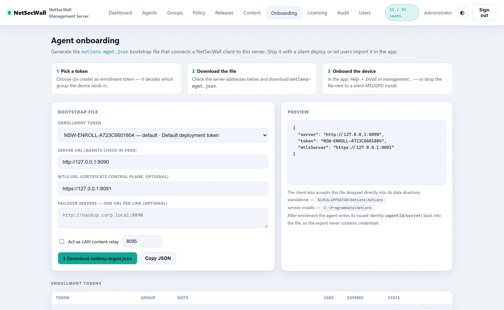Viewport: 504px width, 310px height.
Task: Click the TOKEN column header
Action: pyautogui.click(x=63, y=298)
